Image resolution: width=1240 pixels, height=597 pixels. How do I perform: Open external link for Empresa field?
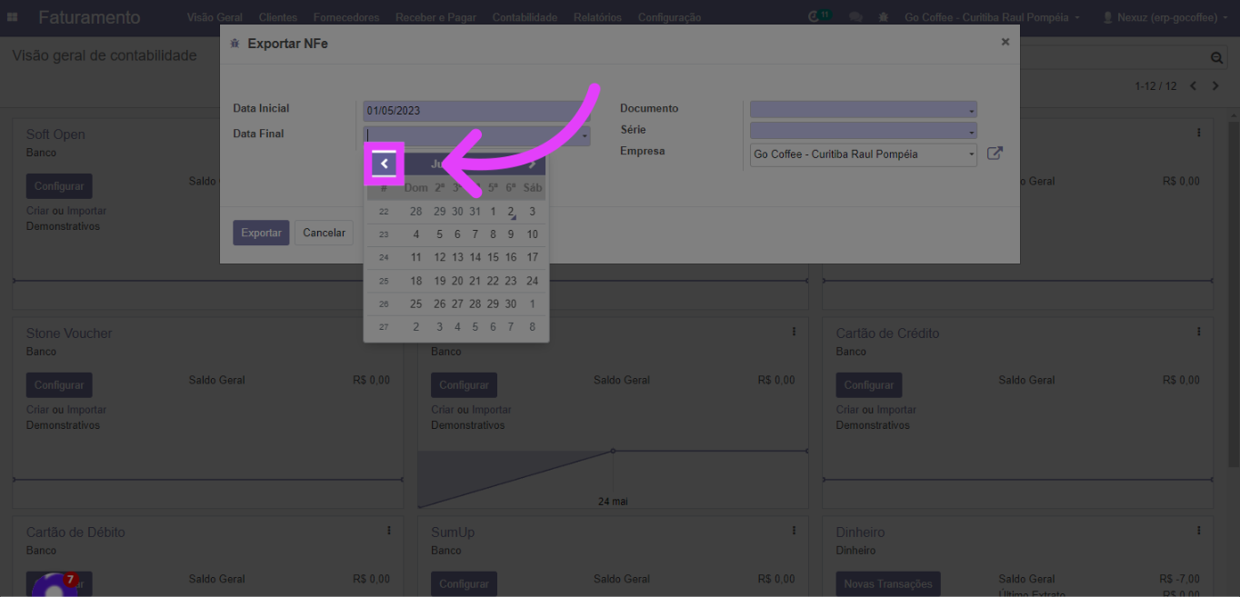pos(995,154)
